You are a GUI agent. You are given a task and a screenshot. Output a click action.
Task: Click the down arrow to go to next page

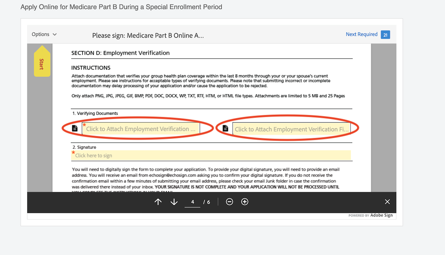[x=174, y=202]
